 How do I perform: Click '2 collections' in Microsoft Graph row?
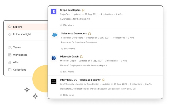(112, 61)
